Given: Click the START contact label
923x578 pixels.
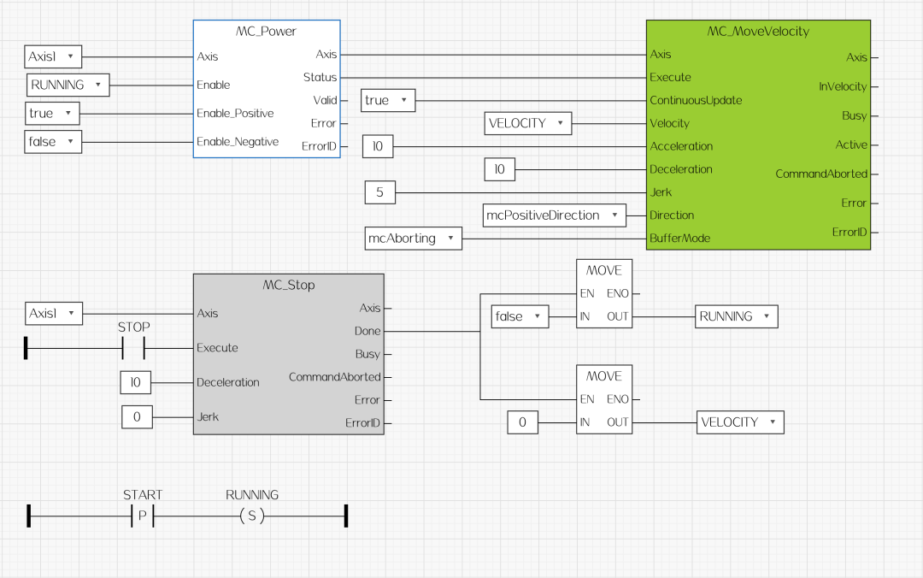Looking at the screenshot, I should click(x=143, y=495).
